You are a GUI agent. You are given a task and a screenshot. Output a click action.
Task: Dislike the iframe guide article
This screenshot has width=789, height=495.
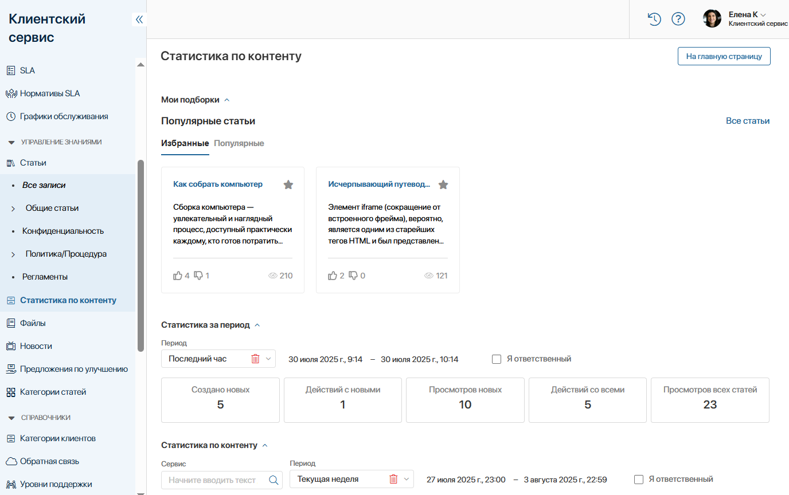354,276
